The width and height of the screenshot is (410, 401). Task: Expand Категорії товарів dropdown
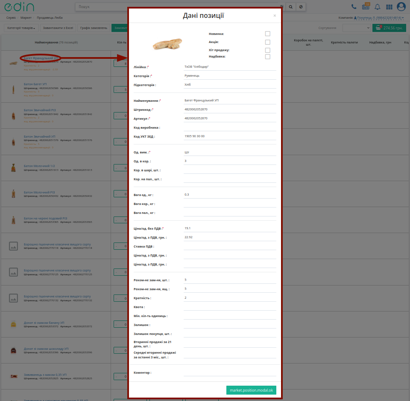pos(21,28)
